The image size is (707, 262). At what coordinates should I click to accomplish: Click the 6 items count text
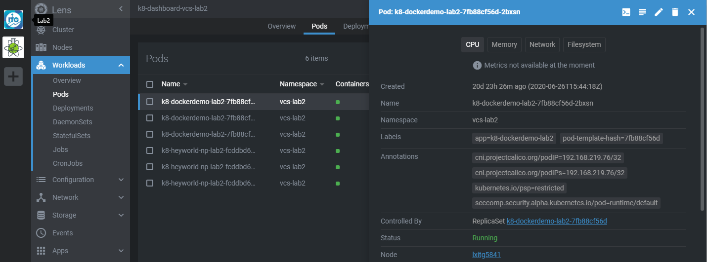[x=316, y=58]
